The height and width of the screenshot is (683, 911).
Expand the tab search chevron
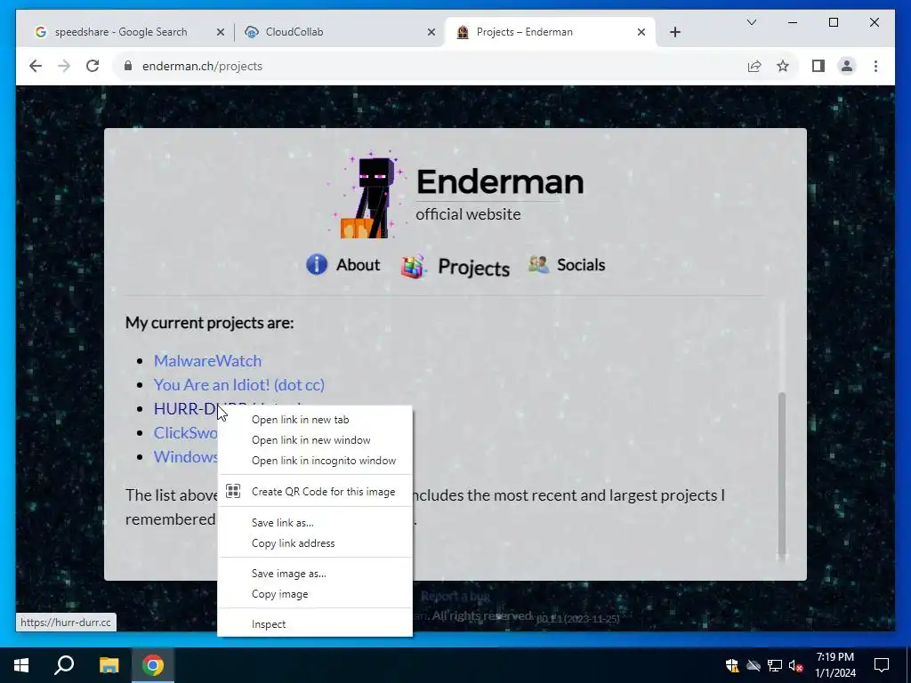coord(751,22)
